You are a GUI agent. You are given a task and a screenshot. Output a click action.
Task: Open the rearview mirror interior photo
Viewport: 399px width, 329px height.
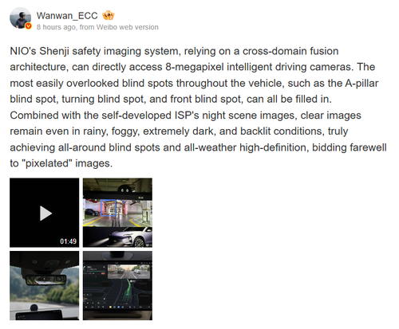tap(45, 285)
